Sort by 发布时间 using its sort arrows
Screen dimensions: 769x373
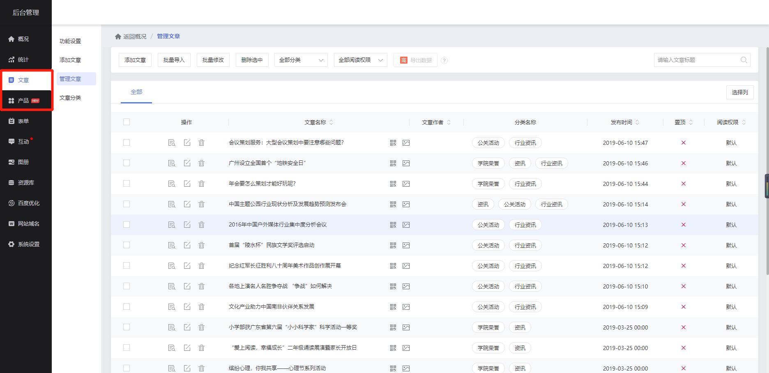pos(637,122)
